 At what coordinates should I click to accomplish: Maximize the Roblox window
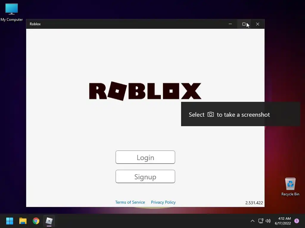[x=244, y=24]
